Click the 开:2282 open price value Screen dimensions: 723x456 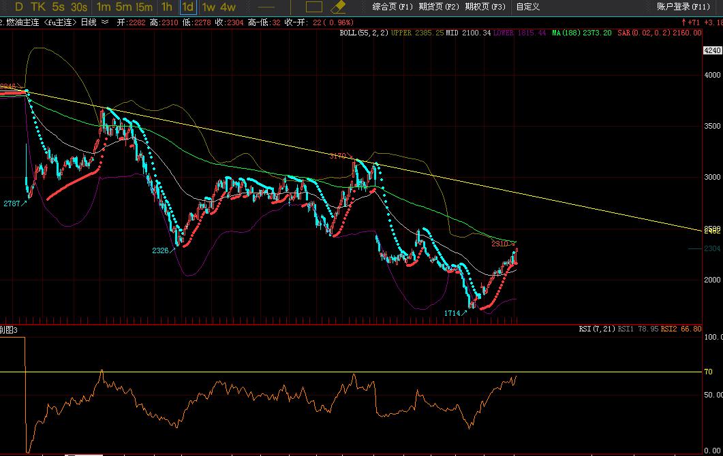tap(132, 22)
